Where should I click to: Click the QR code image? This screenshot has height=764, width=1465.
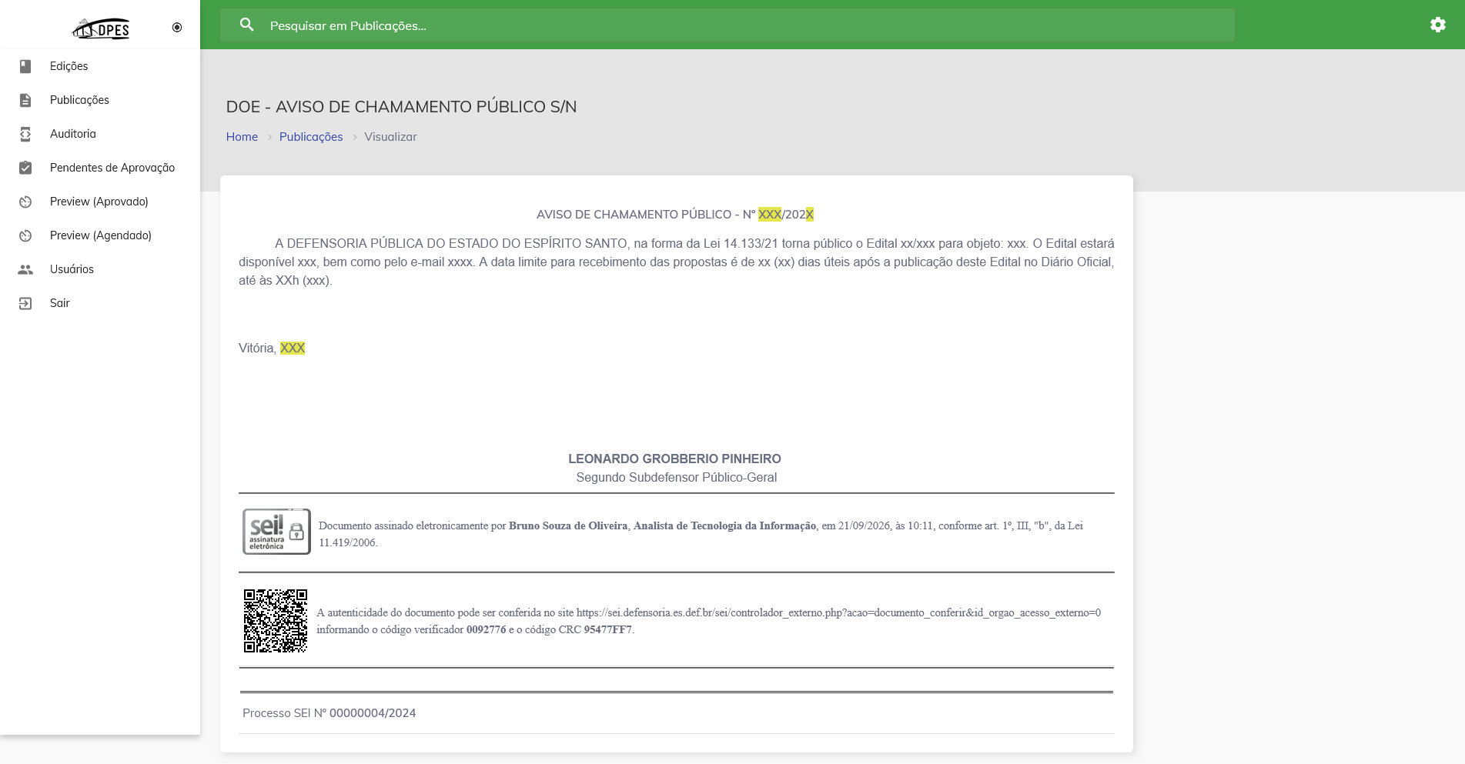tap(276, 621)
